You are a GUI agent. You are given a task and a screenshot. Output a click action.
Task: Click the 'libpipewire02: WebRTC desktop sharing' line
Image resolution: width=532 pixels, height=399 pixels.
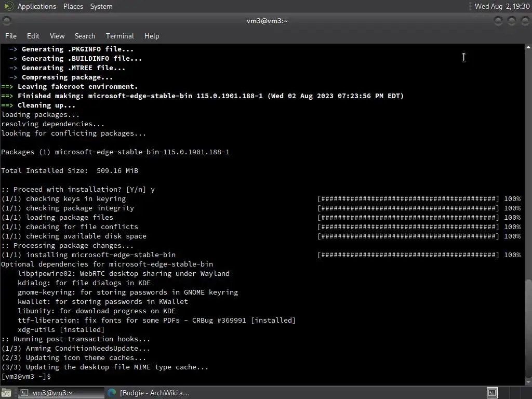[124, 273]
